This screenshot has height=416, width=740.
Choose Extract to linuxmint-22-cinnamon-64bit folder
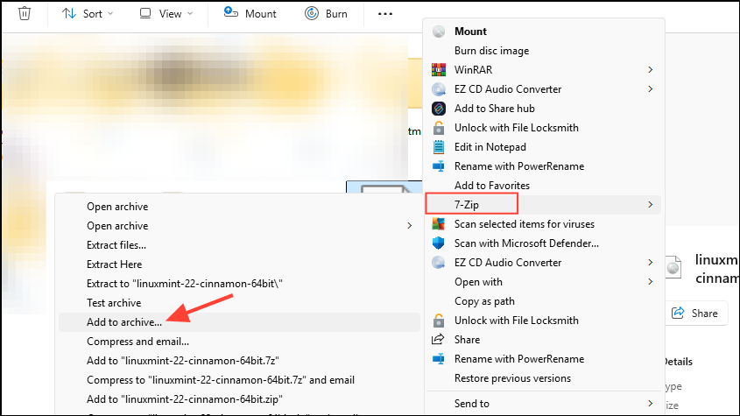tap(185, 284)
